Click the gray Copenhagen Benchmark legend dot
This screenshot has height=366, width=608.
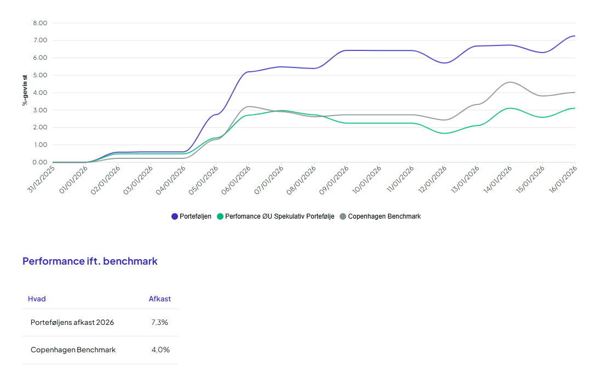[343, 216]
